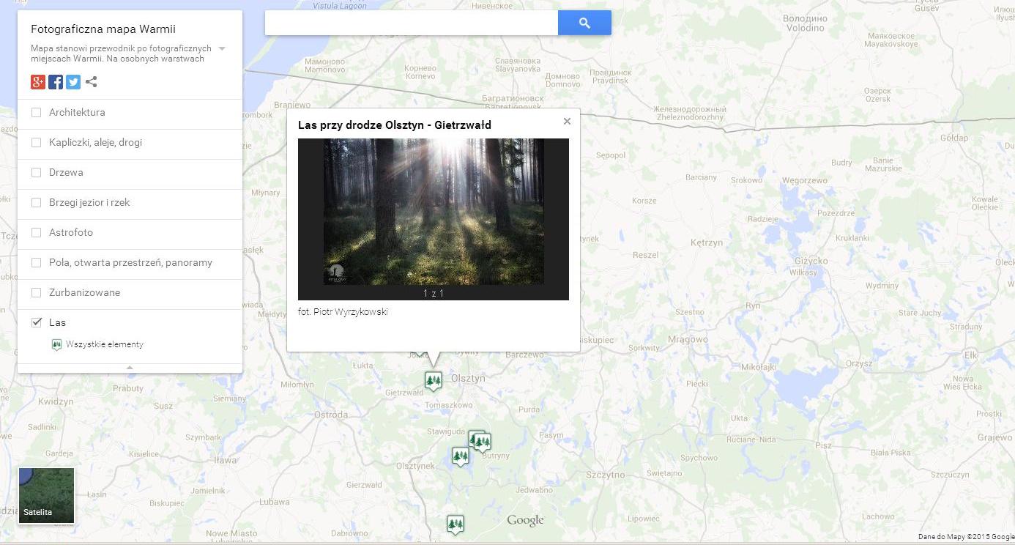Share the map on Facebook
Viewport: 1015px width, 545px height.
pyautogui.click(x=56, y=82)
